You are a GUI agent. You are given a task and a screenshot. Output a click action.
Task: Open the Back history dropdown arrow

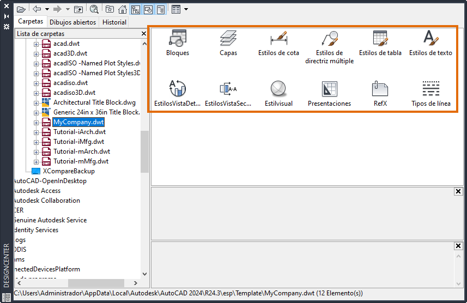click(47, 9)
